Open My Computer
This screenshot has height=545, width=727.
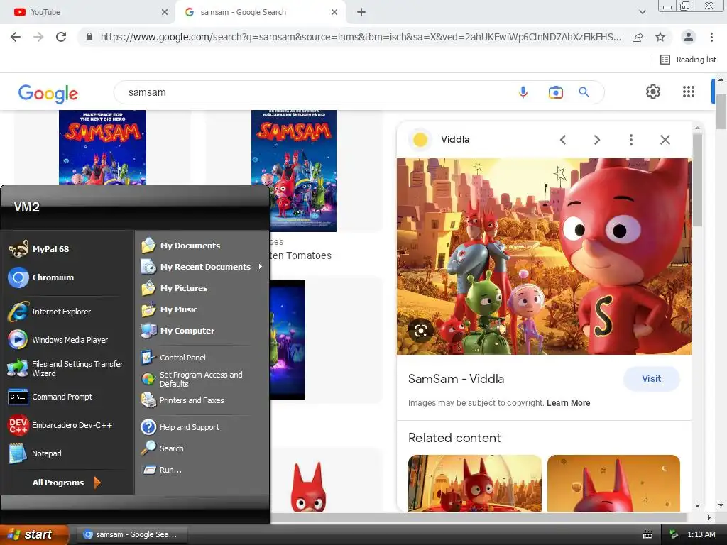tap(178, 331)
